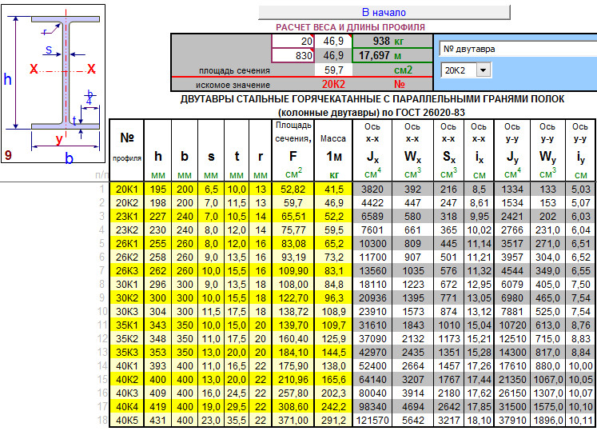
Task: Click the 'Масса 1м' column header
Action: [x=333, y=150]
